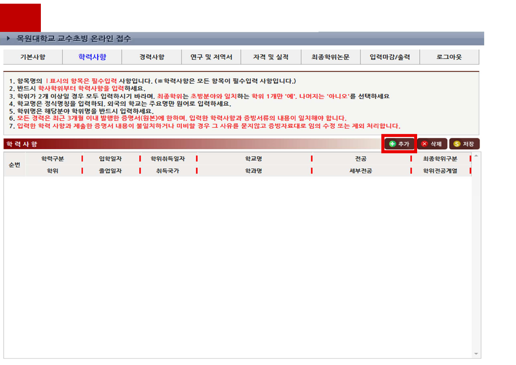Go to the 연구 및 저역서 tab

coord(211,57)
